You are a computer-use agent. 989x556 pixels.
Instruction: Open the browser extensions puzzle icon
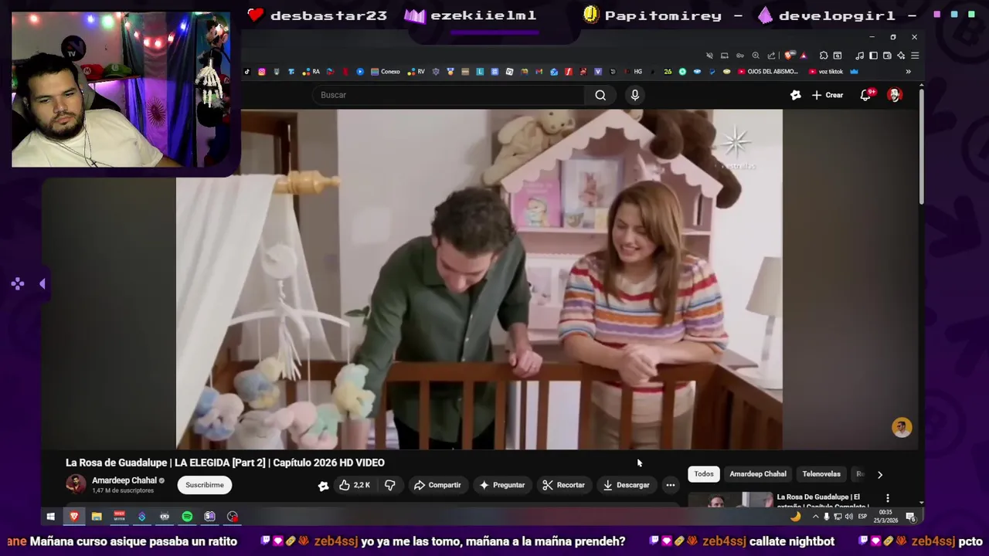coord(824,56)
